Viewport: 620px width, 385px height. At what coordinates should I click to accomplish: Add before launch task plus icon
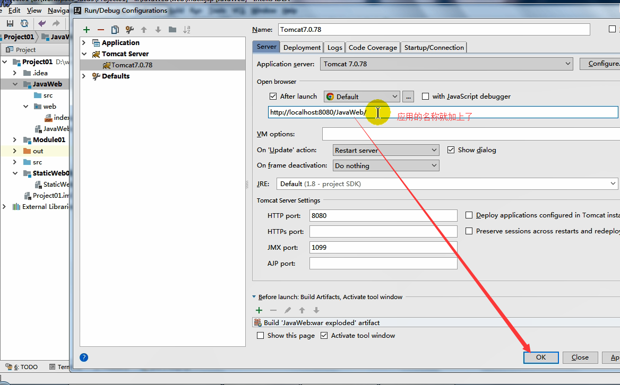coord(259,310)
